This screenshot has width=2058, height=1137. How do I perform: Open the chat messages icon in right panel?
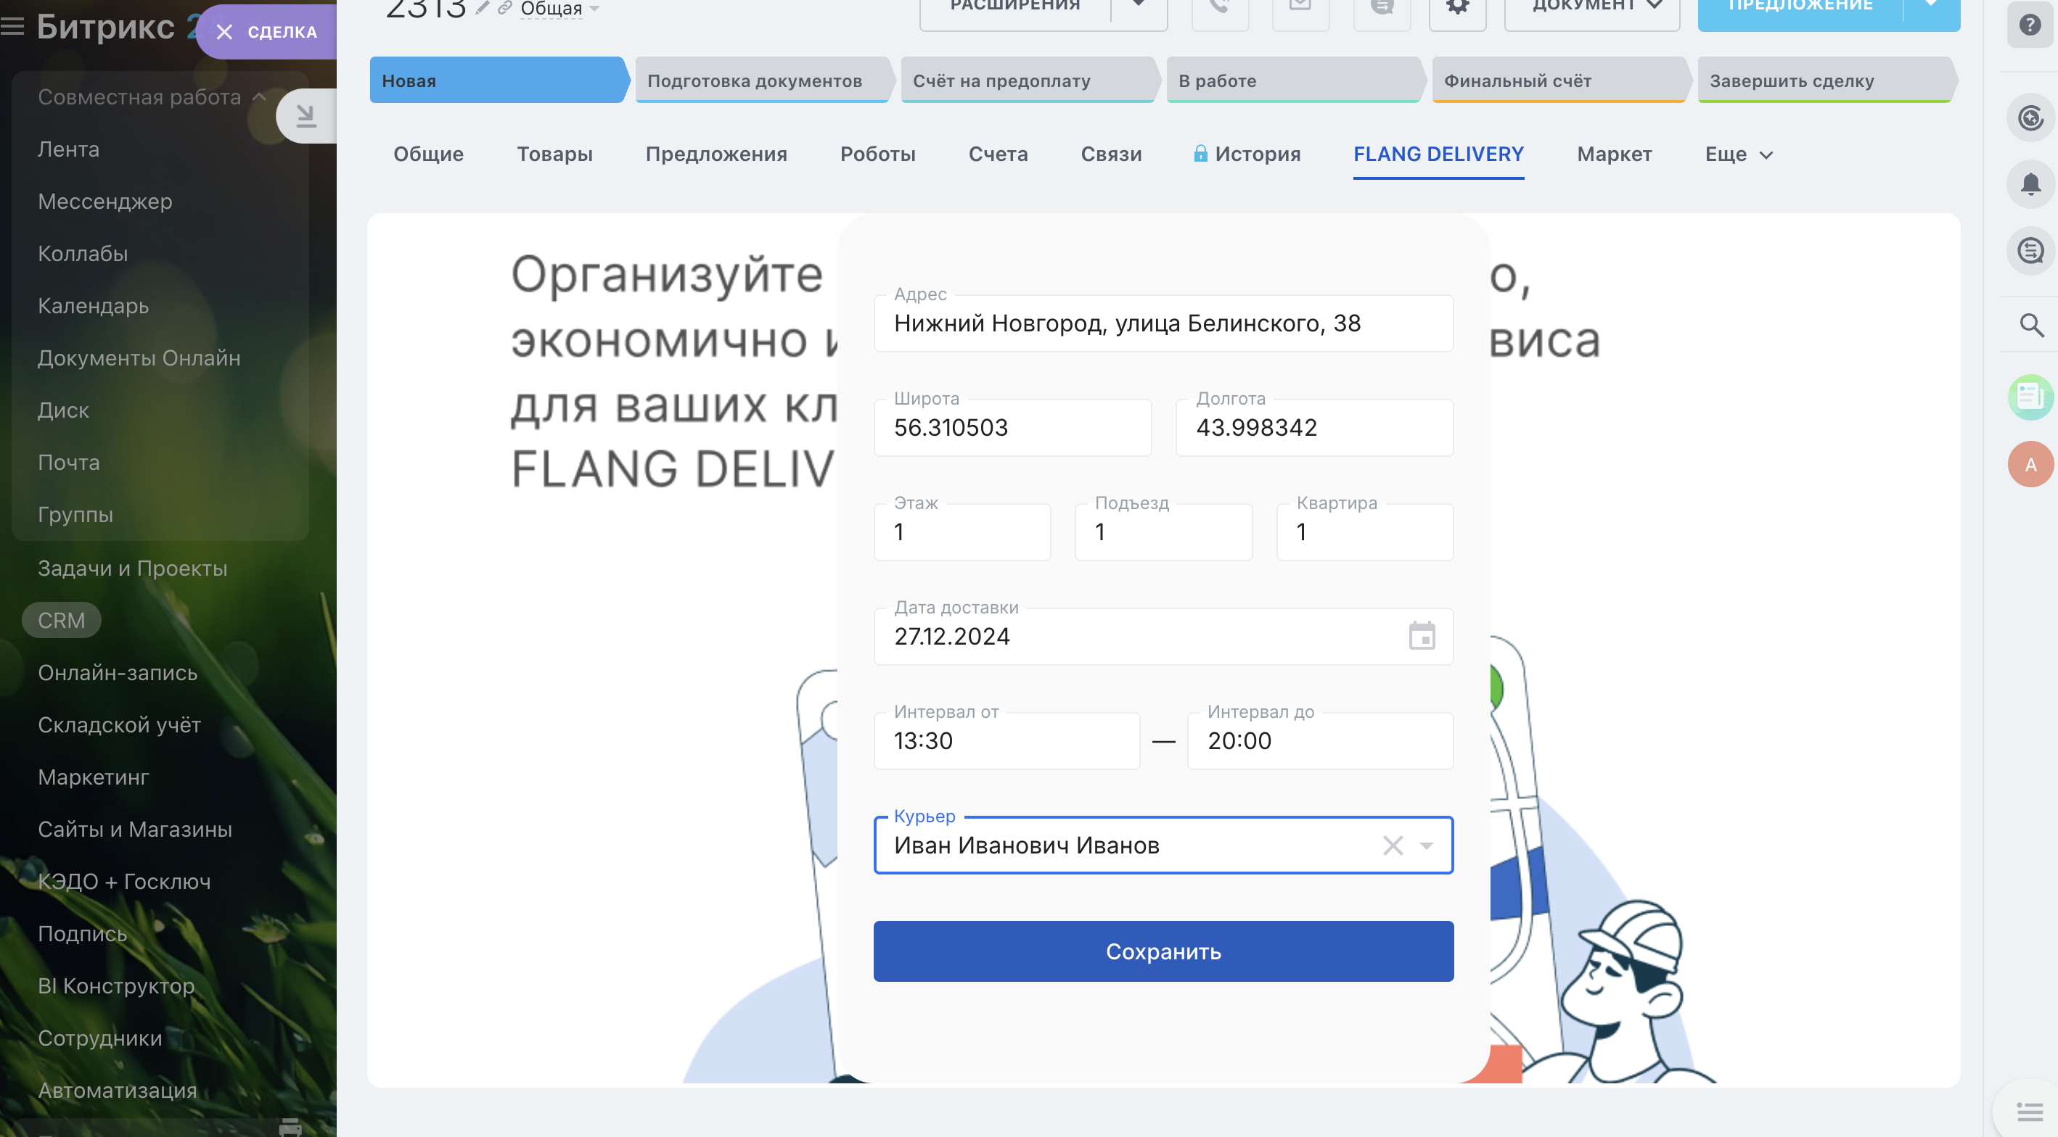pos(2030,251)
